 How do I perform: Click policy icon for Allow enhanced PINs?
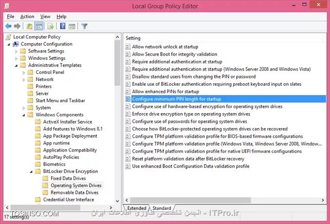point(128,92)
